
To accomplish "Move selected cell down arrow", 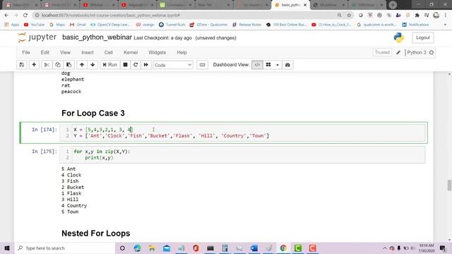I will point(93,65).
